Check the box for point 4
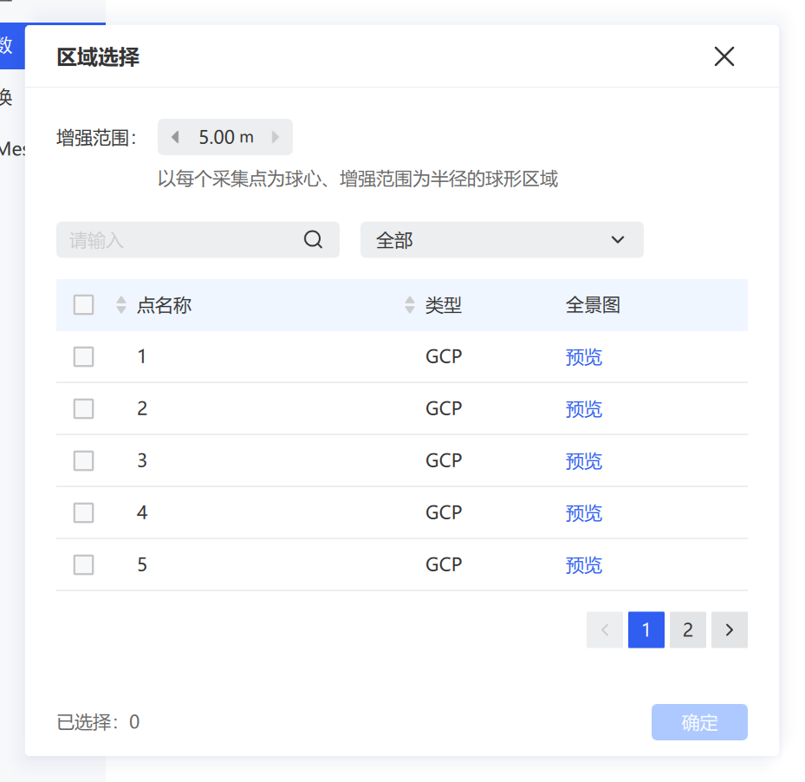Image resolution: width=805 pixels, height=782 pixels. pos(84,512)
